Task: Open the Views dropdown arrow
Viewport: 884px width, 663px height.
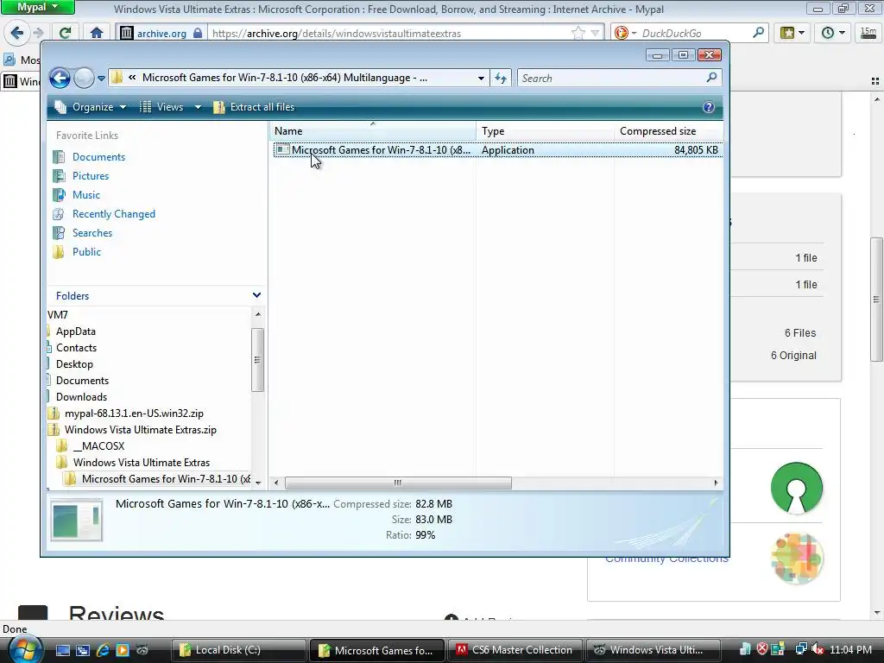Action: tap(198, 107)
